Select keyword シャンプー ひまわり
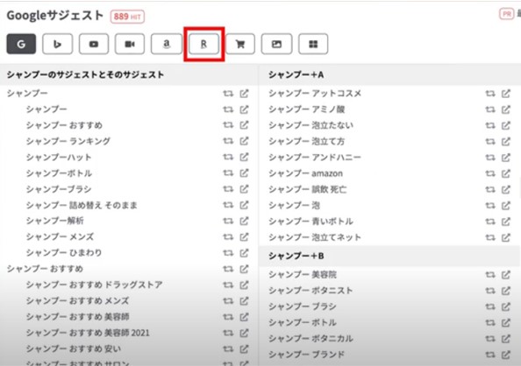 pyautogui.click(x=64, y=253)
